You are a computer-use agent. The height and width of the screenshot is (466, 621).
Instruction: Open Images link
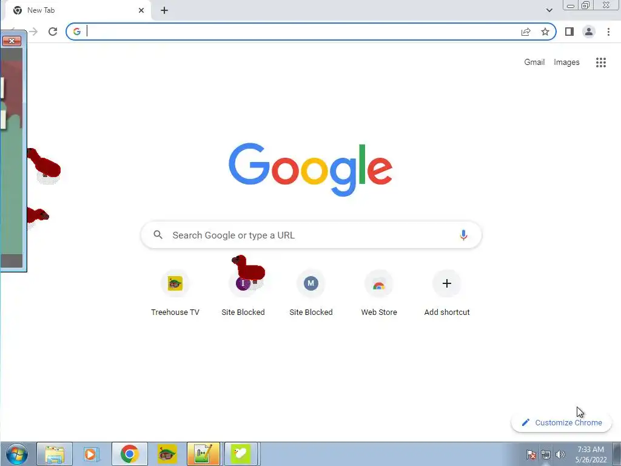pos(566,62)
